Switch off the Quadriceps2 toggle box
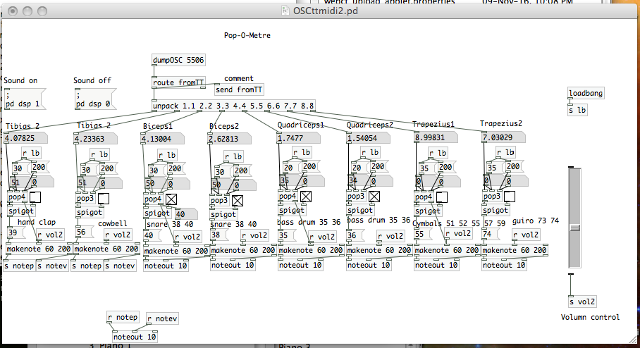The image size is (640, 348). 373,197
